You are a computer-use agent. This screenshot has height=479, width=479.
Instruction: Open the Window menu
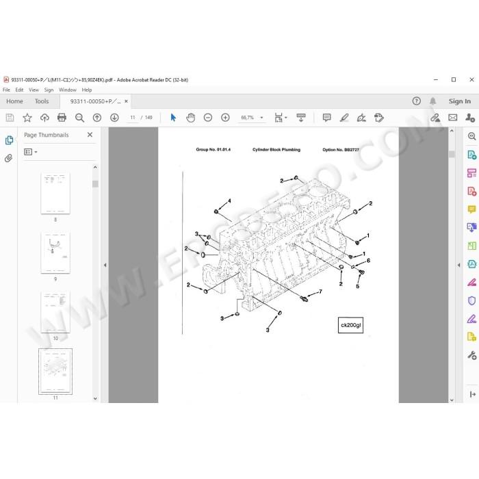pos(68,90)
